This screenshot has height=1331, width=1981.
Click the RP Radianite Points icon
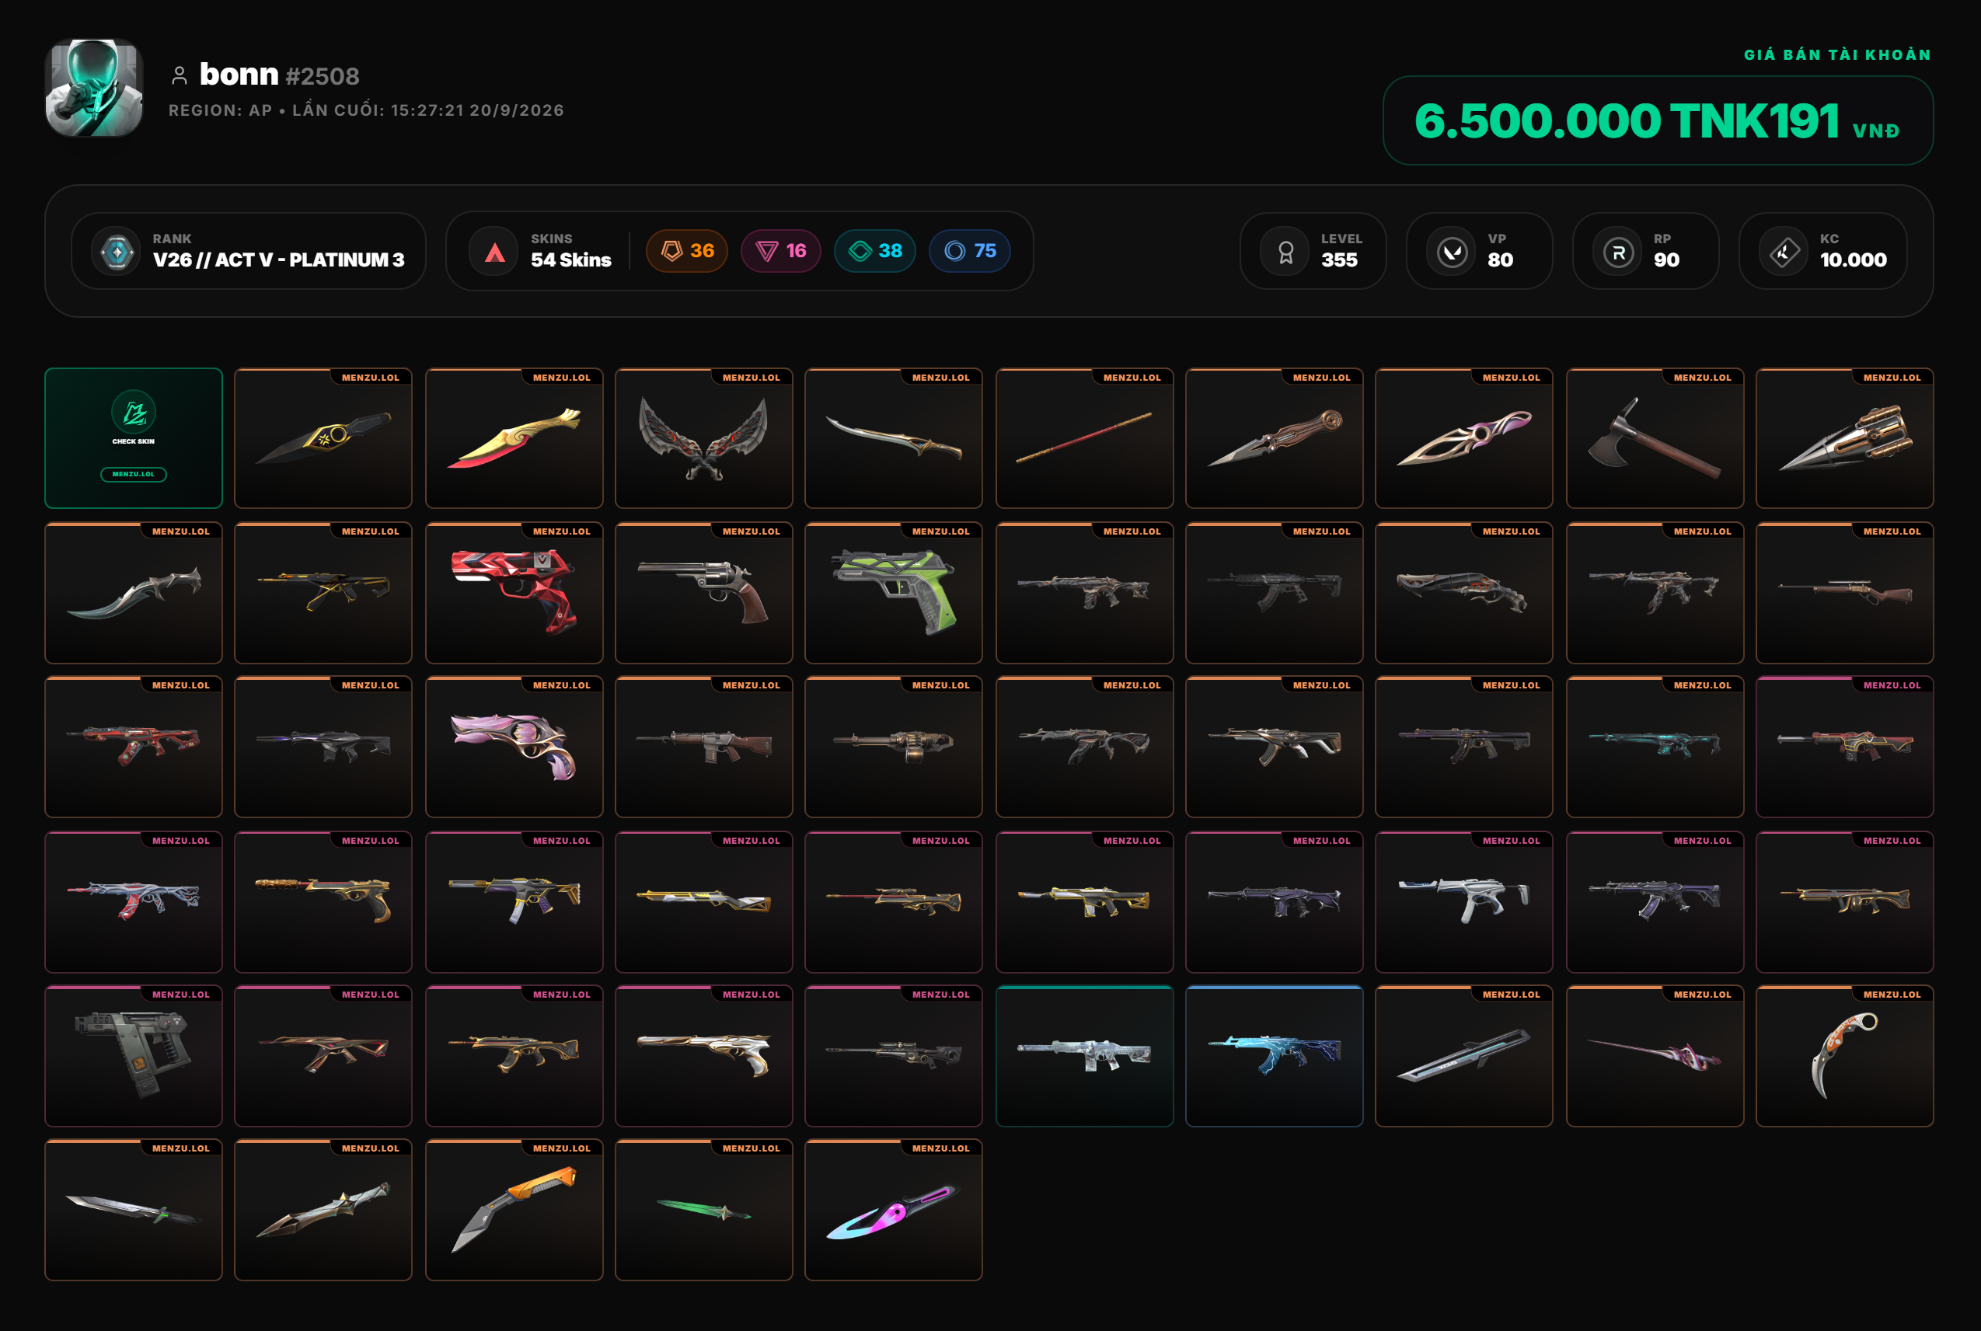(x=1618, y=252)
